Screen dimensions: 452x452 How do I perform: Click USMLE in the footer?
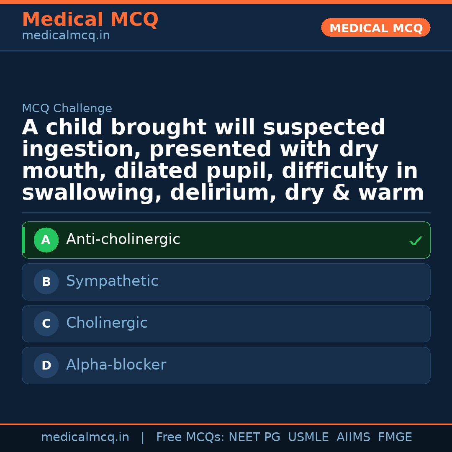pyautogui.click(x=308, y=437)
